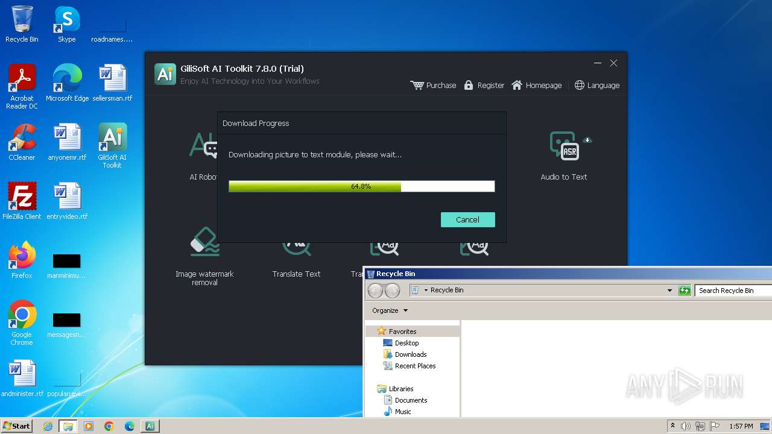Screen dimensions: 772x434
Task: Open the Purchase cart link
Action: [x=433, y=85]
